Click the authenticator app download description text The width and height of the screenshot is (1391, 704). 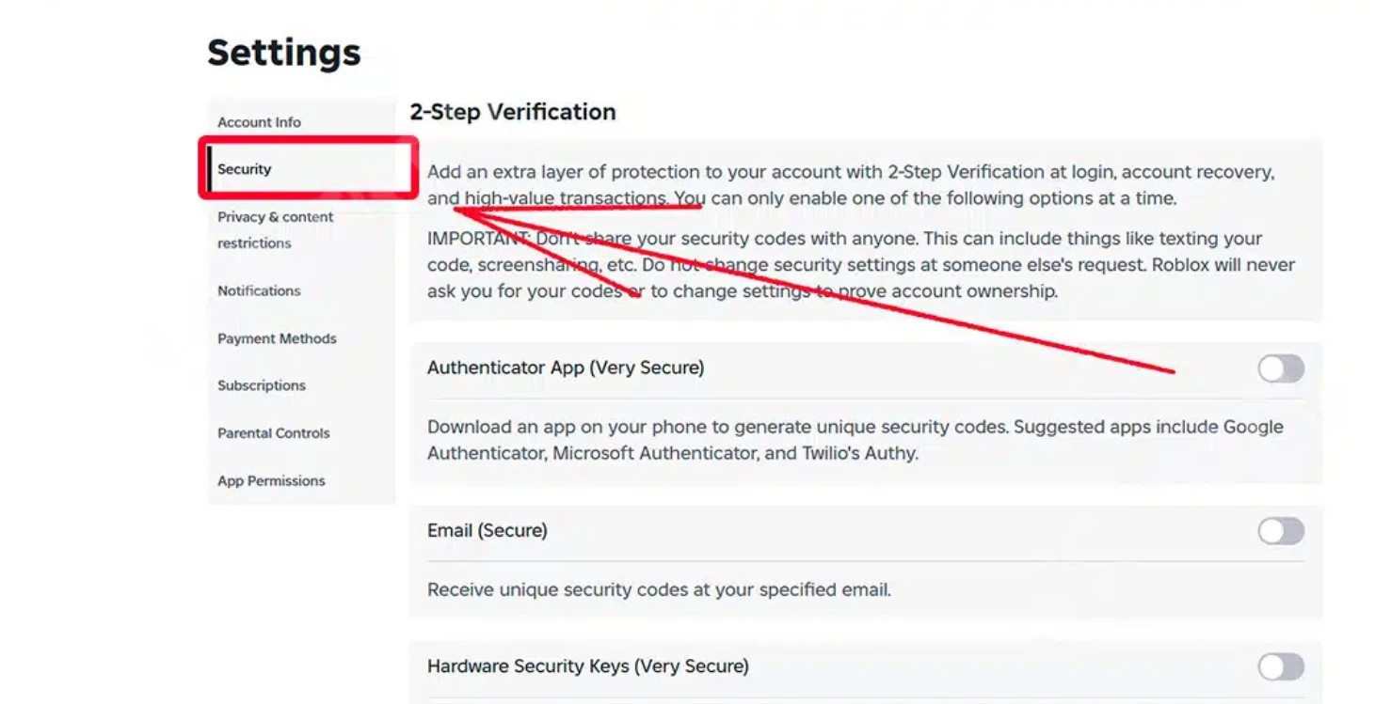point(855,439)
